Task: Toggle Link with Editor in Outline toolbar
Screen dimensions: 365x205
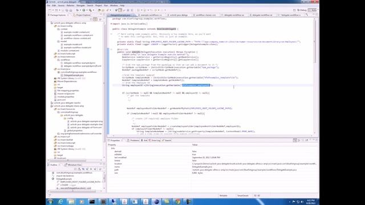Action: 100,169
